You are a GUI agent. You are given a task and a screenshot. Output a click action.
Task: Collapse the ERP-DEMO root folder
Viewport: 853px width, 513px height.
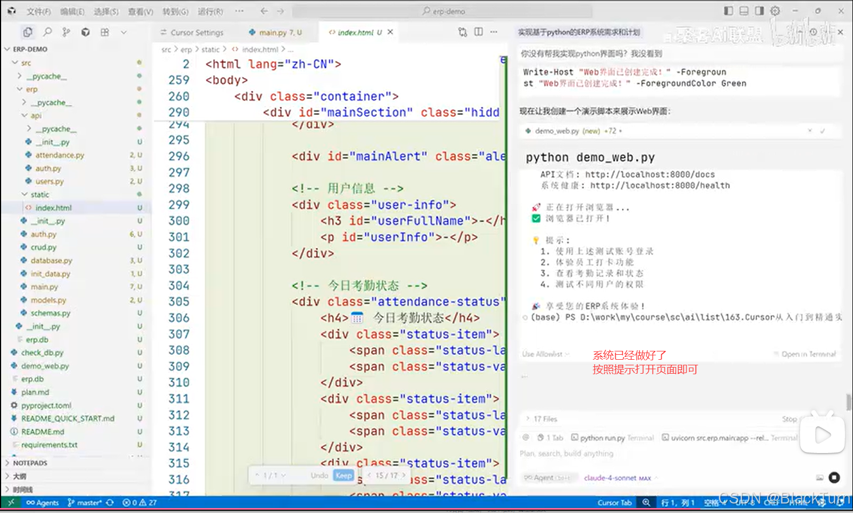29,49
